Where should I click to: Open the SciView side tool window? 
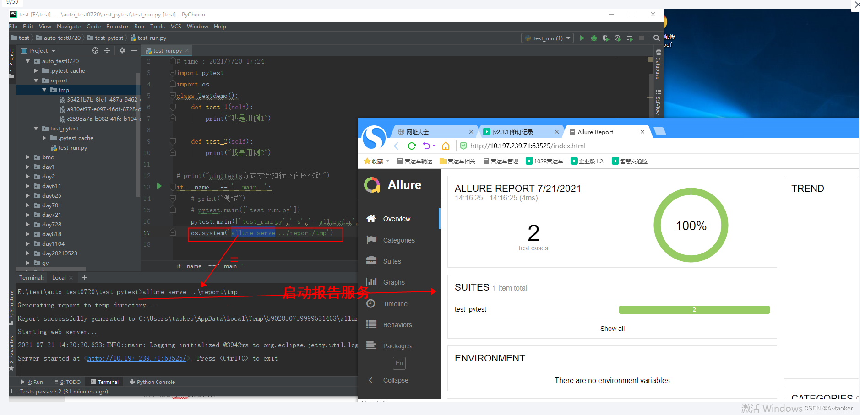point(658,102)
